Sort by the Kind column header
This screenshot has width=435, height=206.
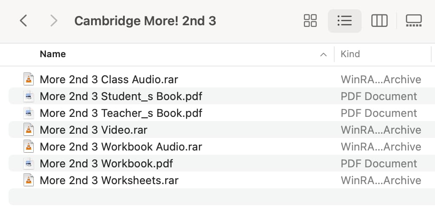[350, 54]
